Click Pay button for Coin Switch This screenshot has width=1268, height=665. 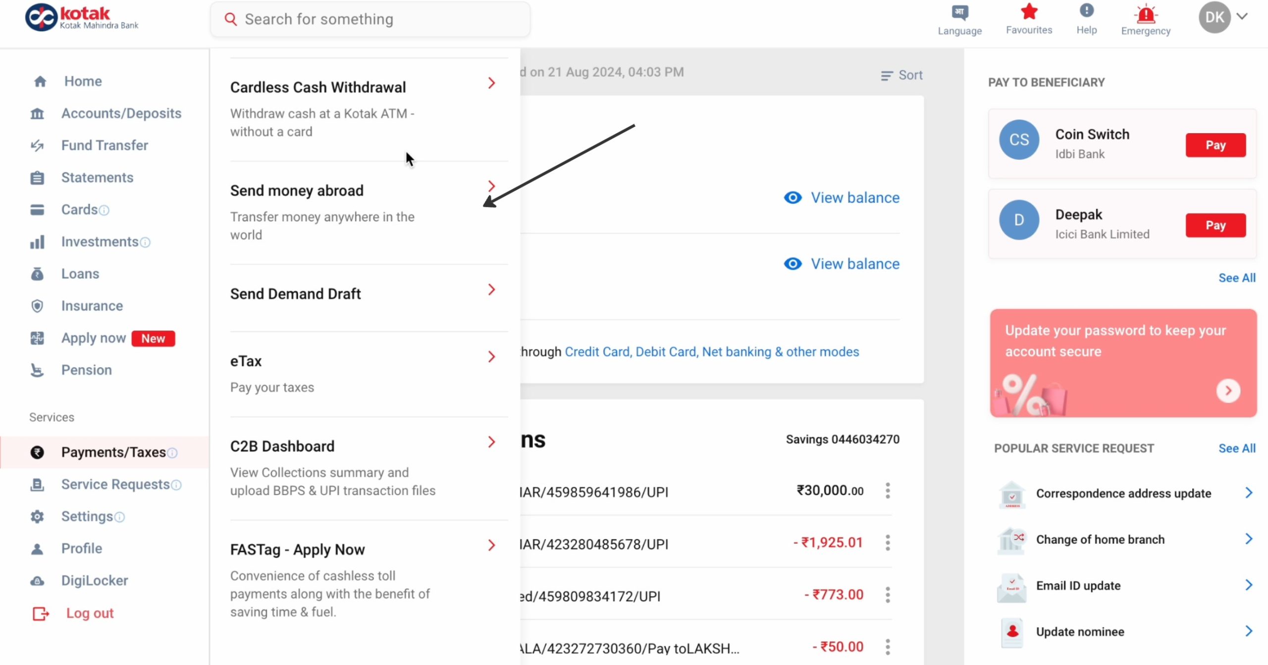(x=1215, y=145)
